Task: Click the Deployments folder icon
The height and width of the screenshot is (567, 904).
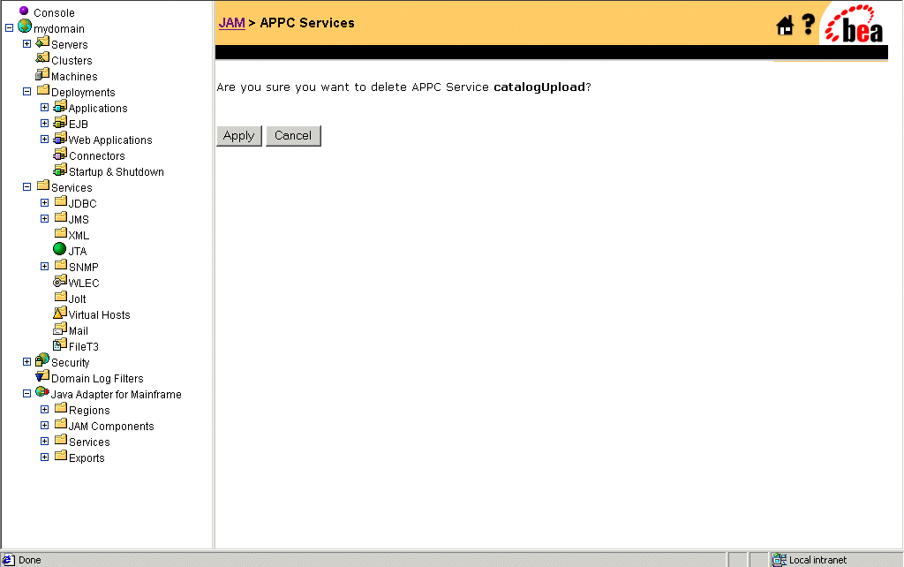Action: [43, 89]
